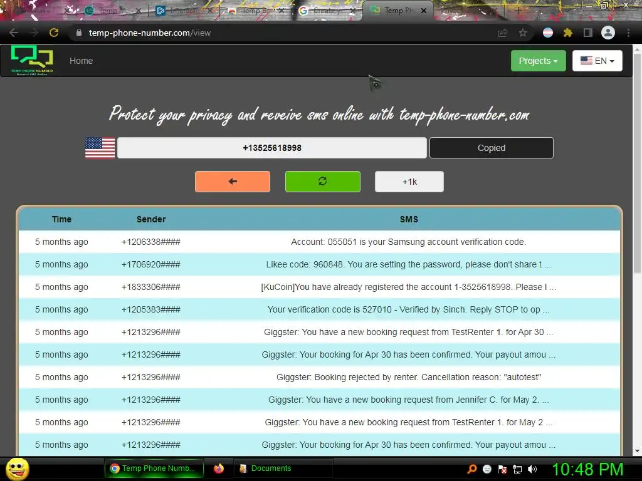
Task: Click the page vertical scrollbar thumb
Action: pos(637,163)
